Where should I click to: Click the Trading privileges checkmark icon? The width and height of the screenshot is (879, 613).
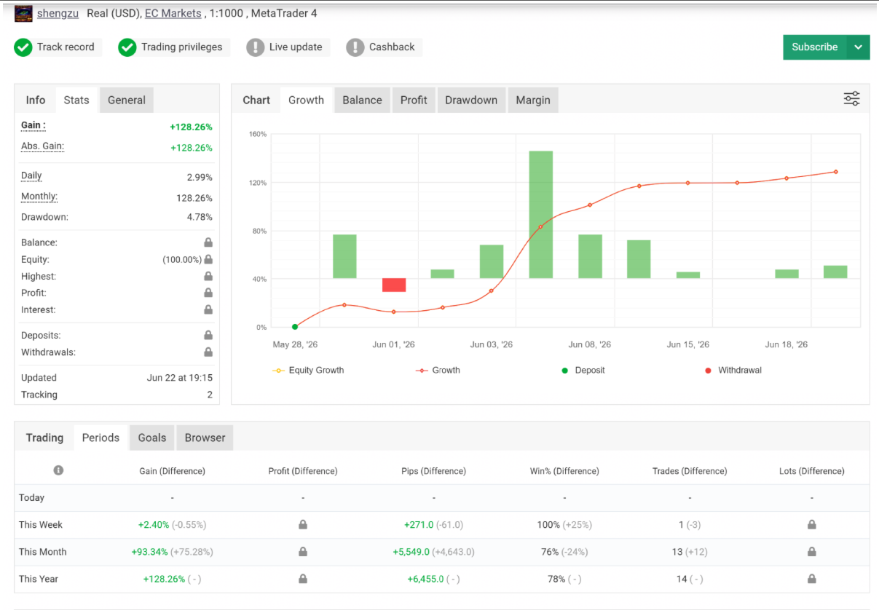pos(127,47)
